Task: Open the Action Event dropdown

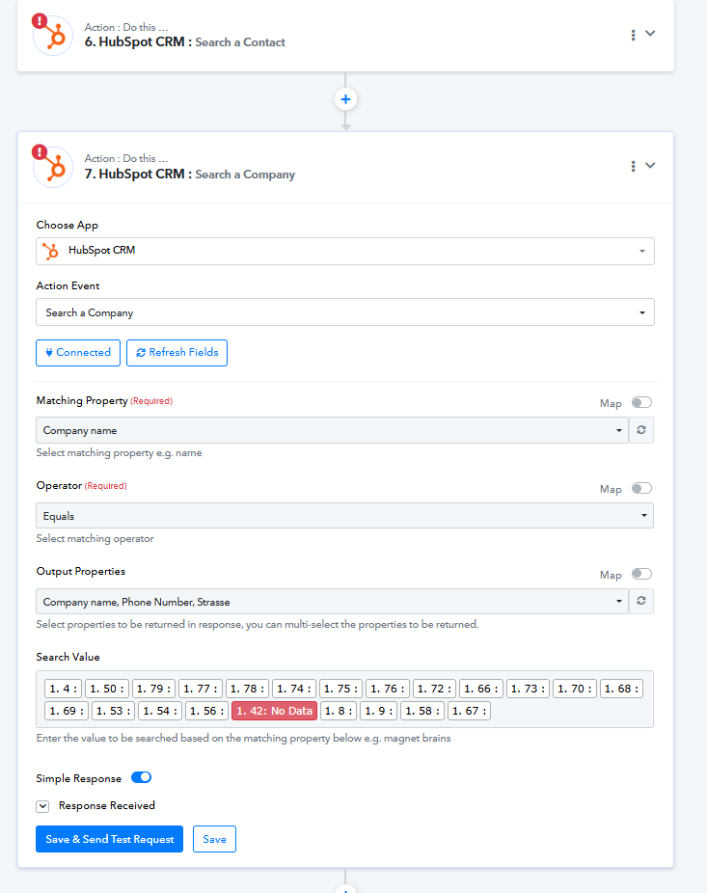Action: (345, 312)
